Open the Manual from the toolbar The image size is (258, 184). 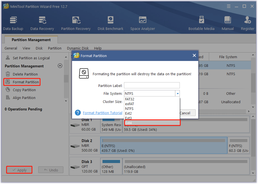228,23
